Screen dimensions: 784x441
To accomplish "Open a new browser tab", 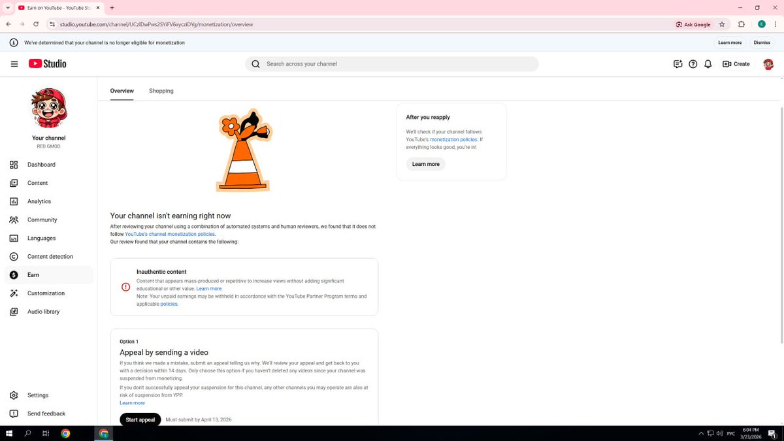I will (112, 8).
